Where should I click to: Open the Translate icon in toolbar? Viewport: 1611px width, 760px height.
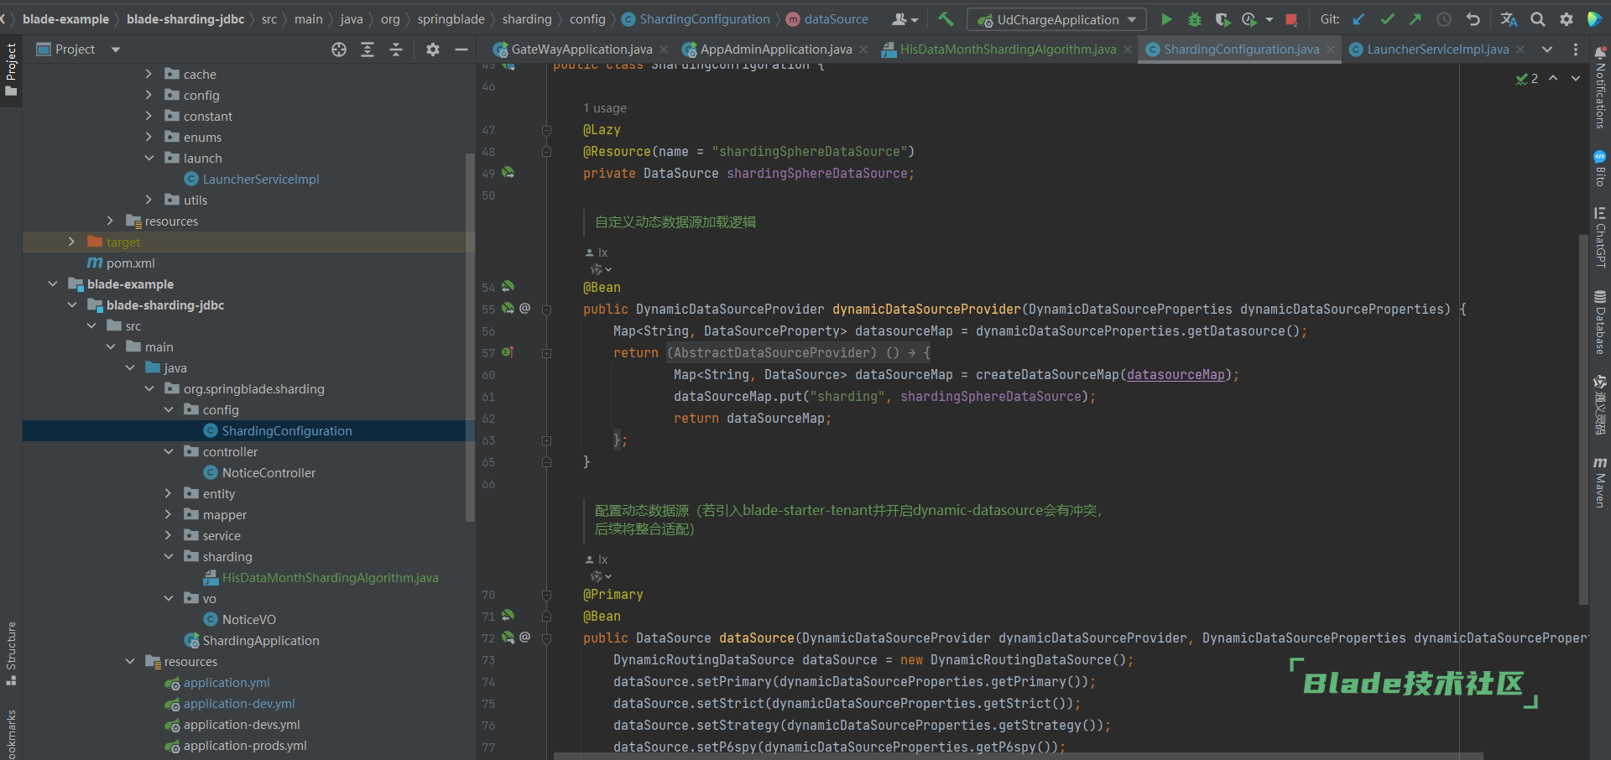click(x=1509, y=19)
